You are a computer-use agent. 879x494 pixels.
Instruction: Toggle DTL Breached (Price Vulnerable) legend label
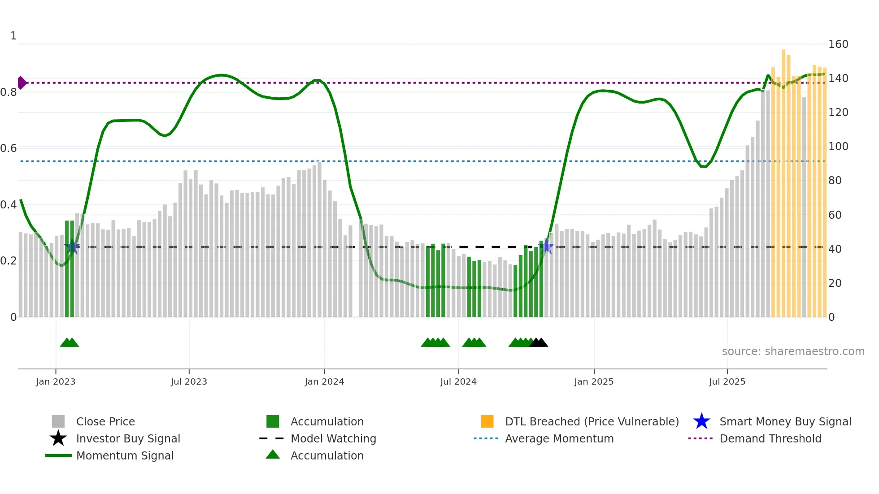pyautogui.click(x=592, y=421)
